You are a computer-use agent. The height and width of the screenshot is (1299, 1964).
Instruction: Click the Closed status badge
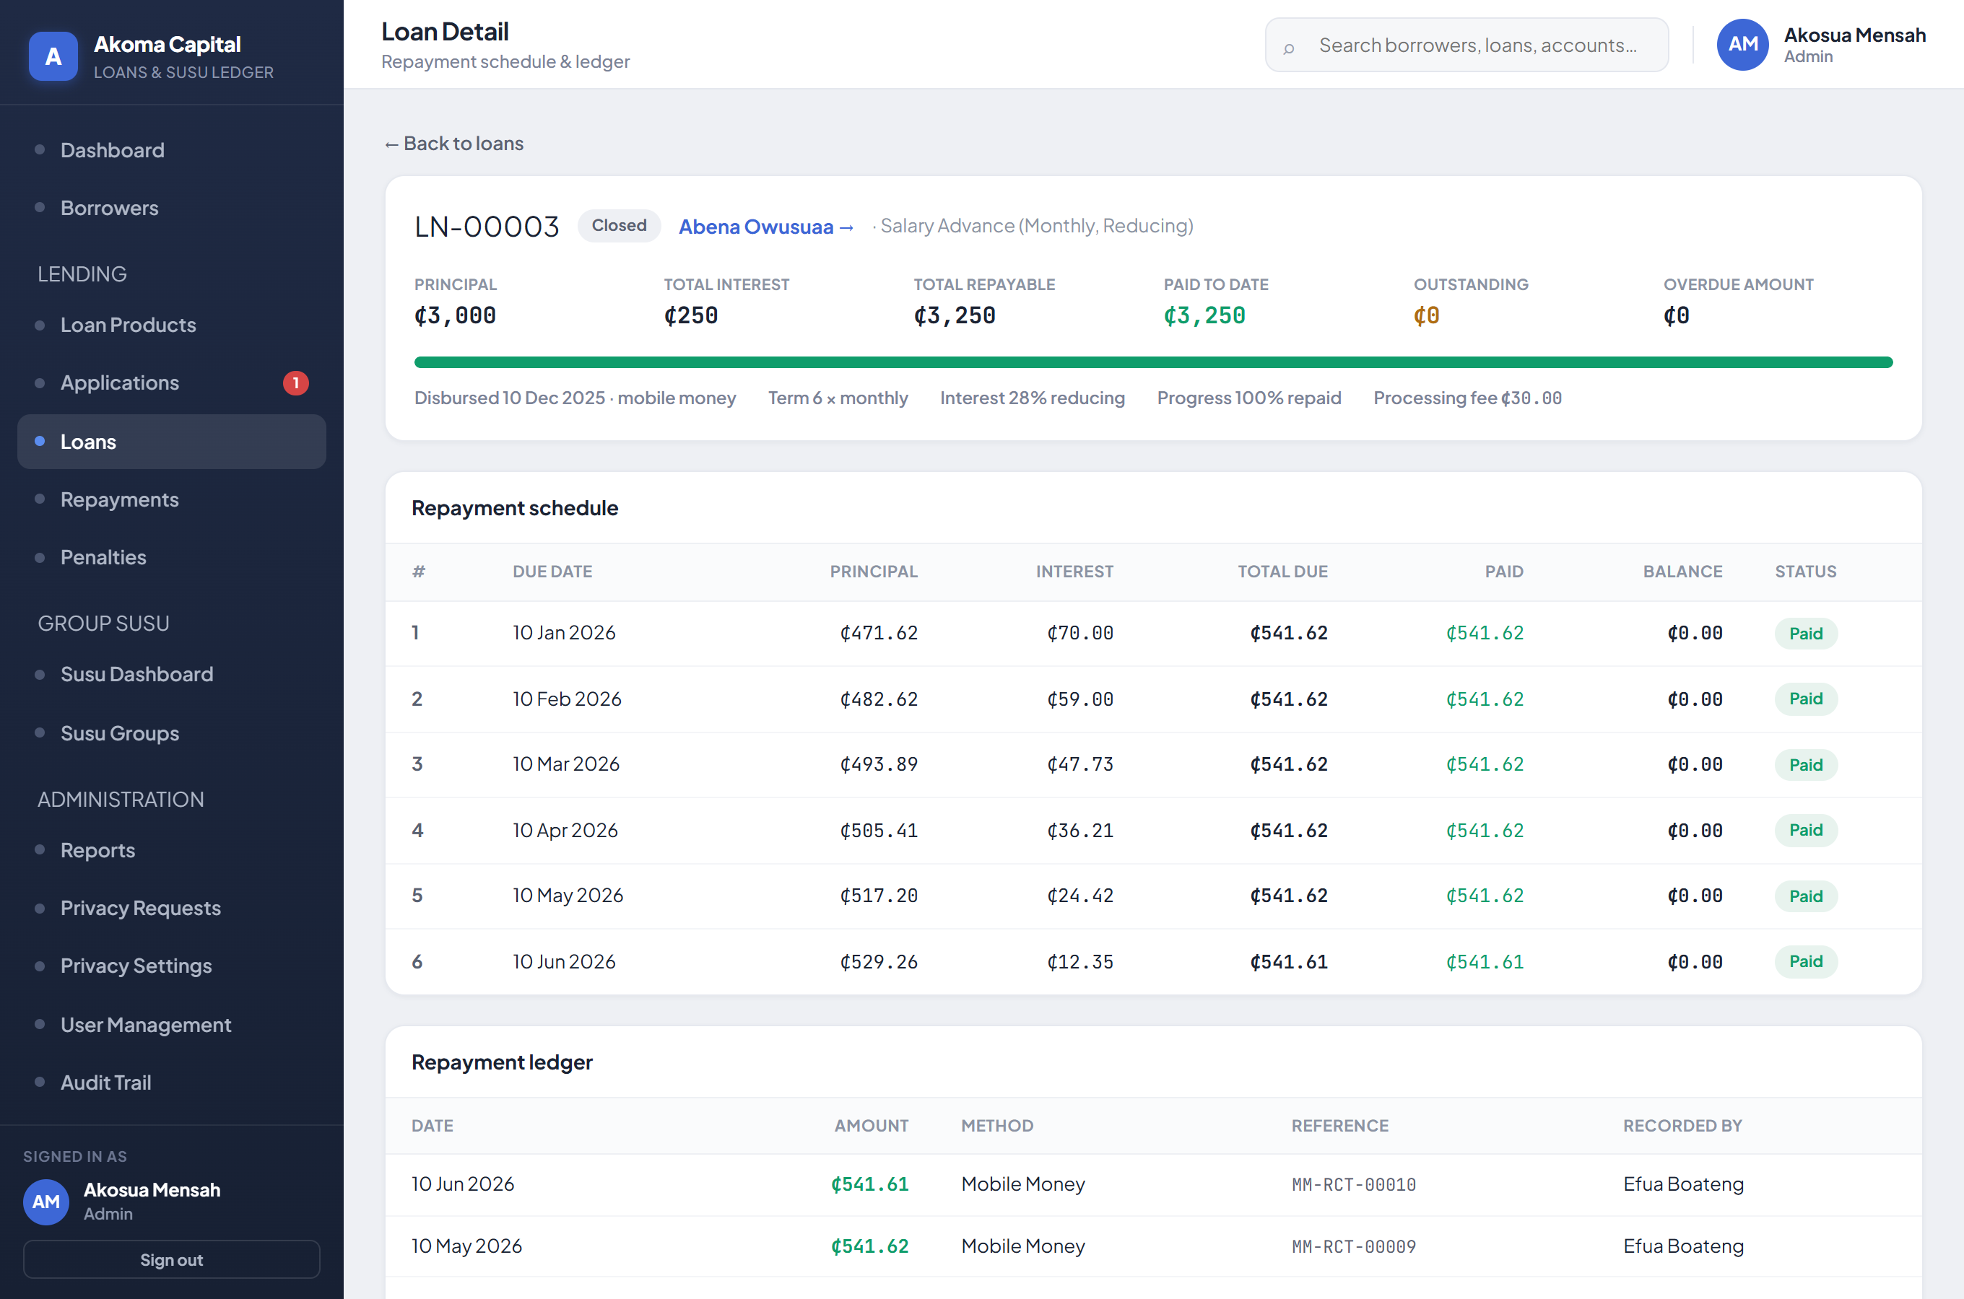[619, 225]
